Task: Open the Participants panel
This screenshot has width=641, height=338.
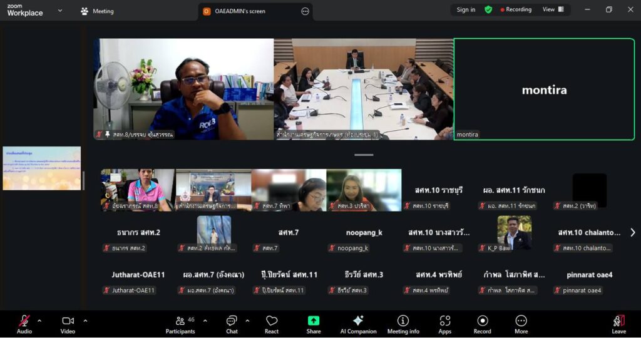Action: pos(180,323)
